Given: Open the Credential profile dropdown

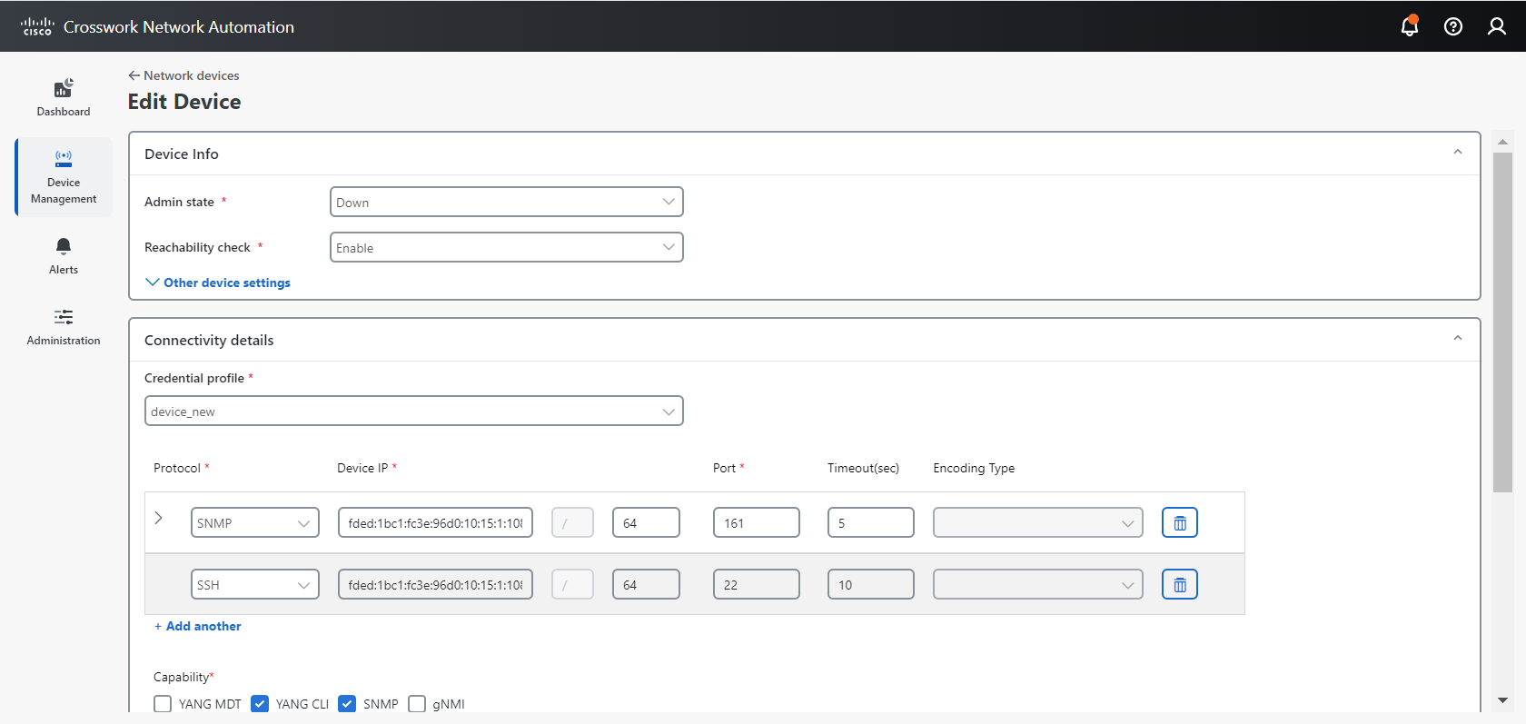Looking at the screenshot, I should tap(413, 411).
